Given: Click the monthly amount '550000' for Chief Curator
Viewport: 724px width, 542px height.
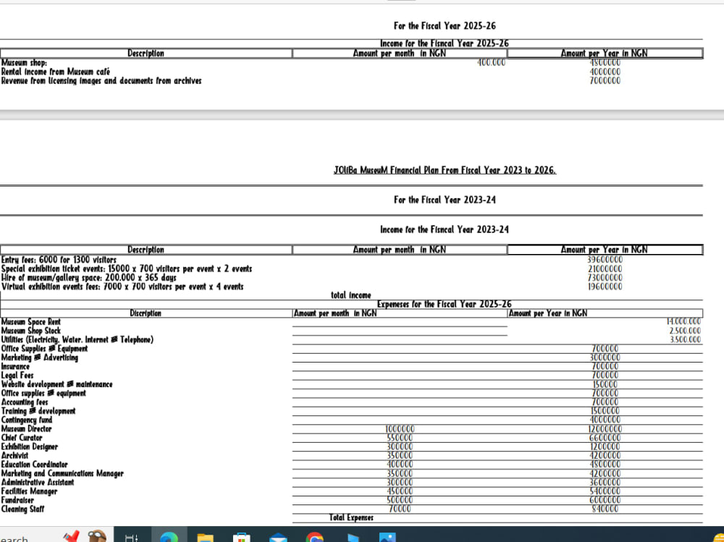Looking at the screenshot, I should tap(400, 438).
